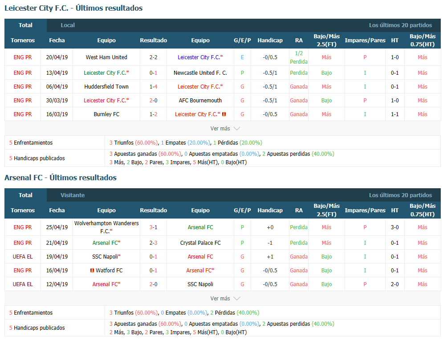
Task: Open Huddersfield Town team link
Action: click(x=106, y=87)
